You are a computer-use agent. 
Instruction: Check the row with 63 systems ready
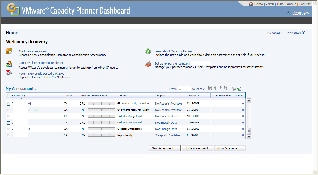click(8, 104)
